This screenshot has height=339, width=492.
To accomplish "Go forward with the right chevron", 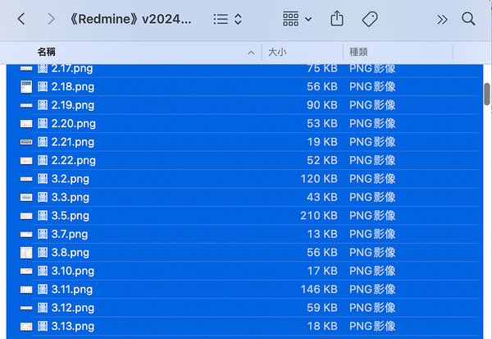I will (x=51, y=19).
